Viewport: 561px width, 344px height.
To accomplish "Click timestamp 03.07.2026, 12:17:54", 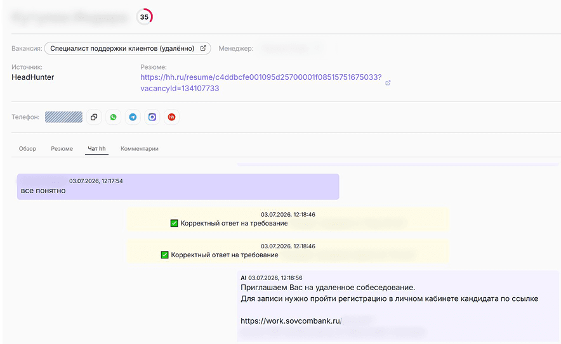I will point(96,181).
